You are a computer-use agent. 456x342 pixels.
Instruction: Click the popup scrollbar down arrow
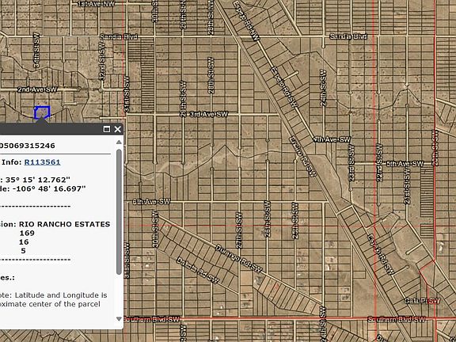point(119,319)
